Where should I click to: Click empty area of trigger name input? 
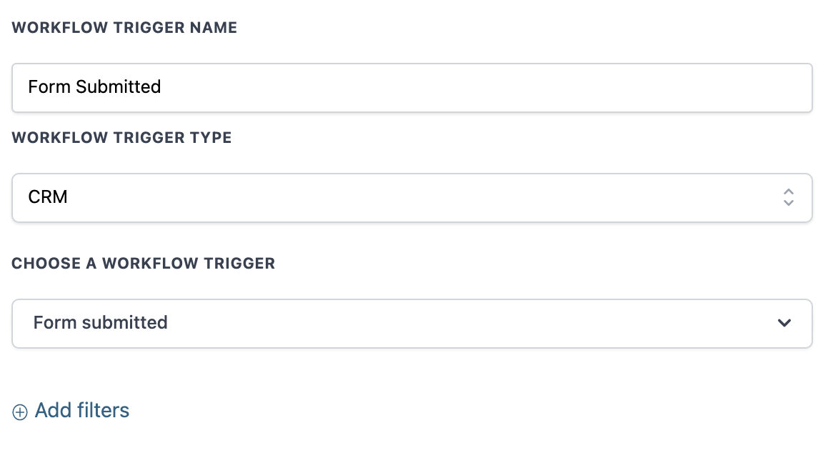478,88
